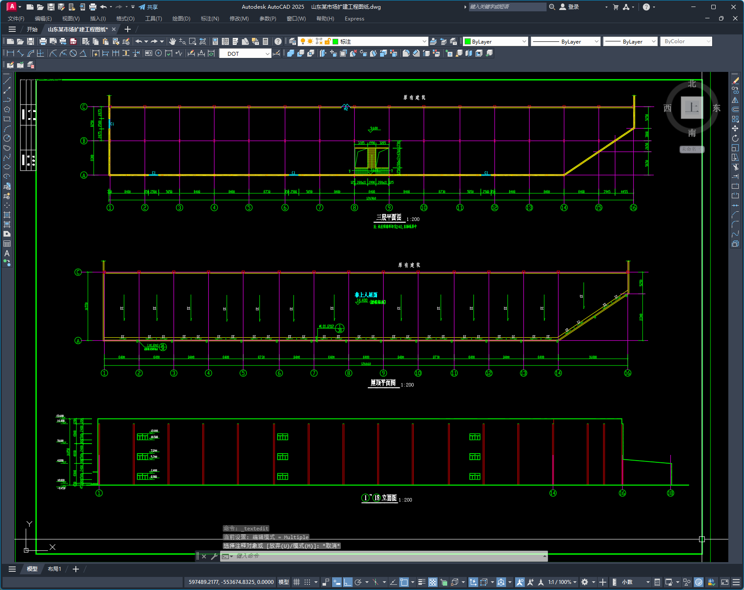The height and width of the screenshot is (590, 744).
Task: Click the Mirror tool in right toolbar
Action: [x=735, y=100]
